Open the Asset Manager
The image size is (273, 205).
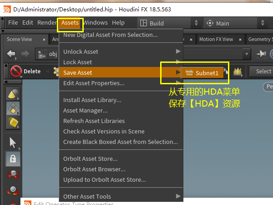coord(121,111)
